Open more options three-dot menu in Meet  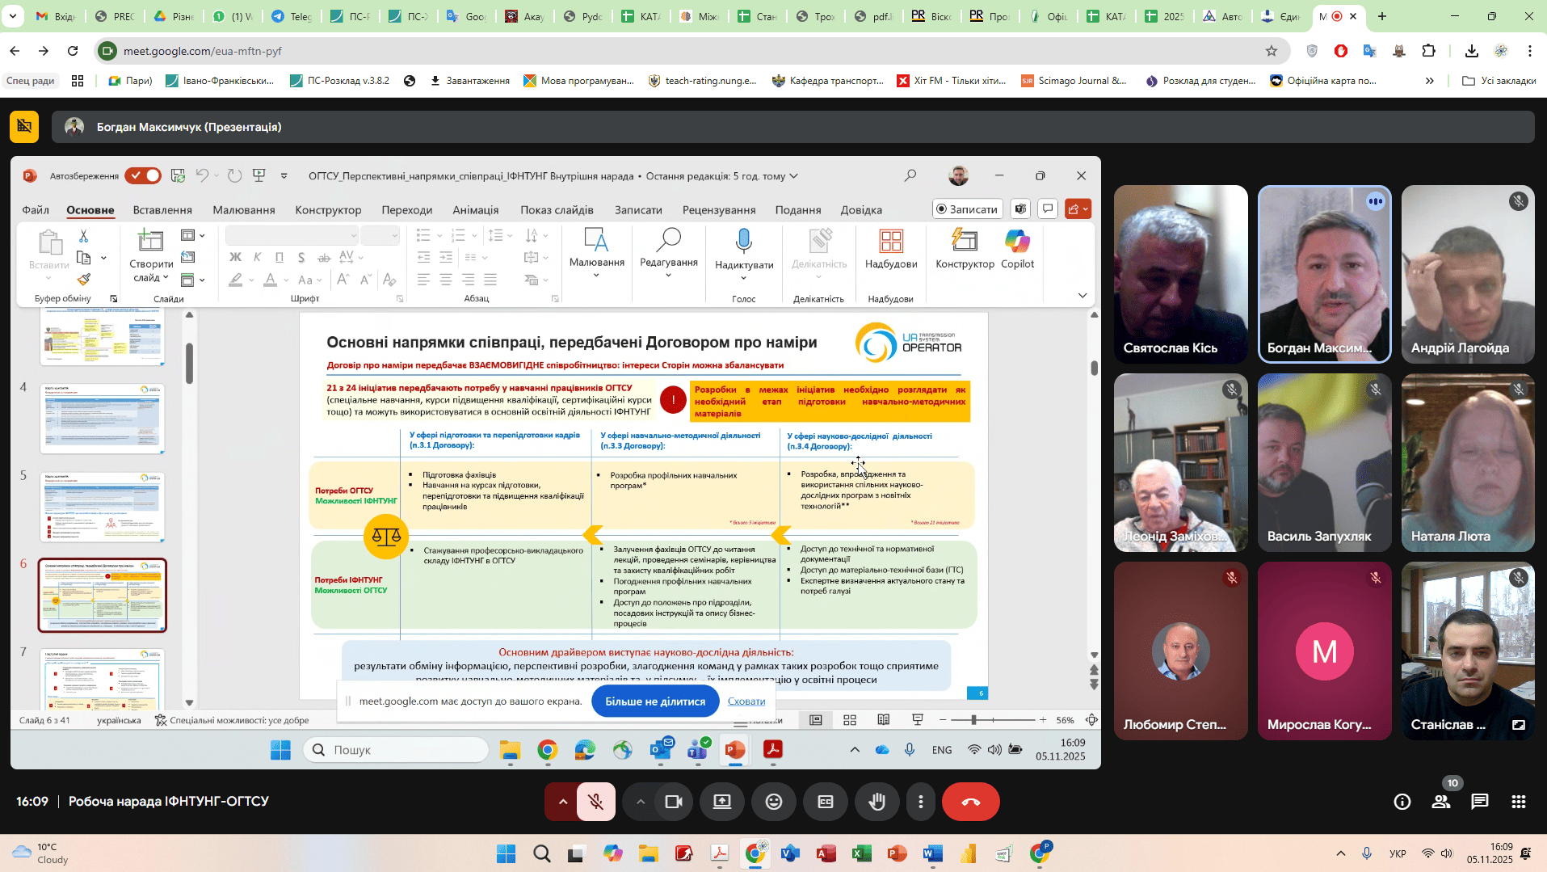click(920, 802)
